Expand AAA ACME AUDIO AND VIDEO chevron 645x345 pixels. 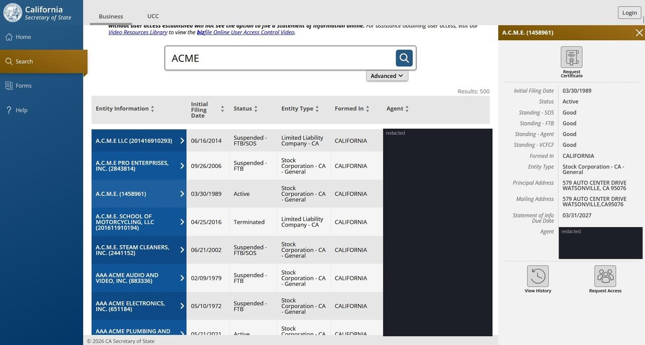[182, 278]
